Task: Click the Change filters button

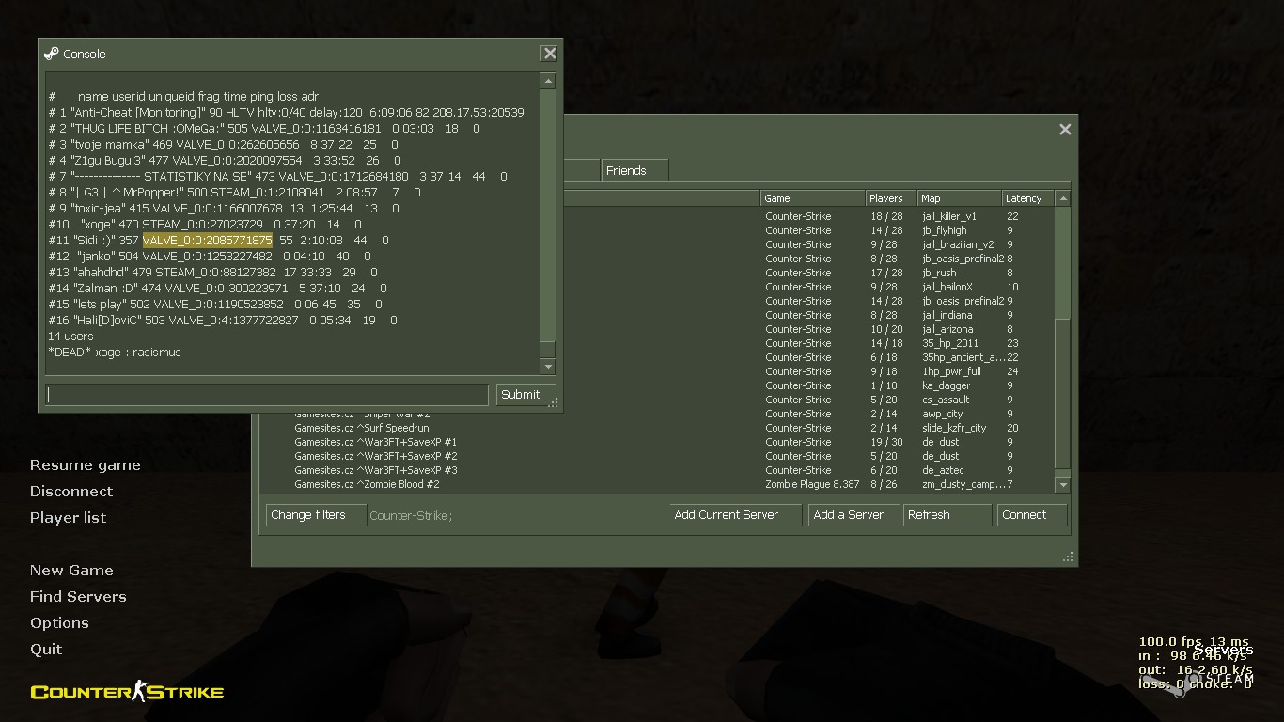Action: pyautogui.click(x=316, y=515)
